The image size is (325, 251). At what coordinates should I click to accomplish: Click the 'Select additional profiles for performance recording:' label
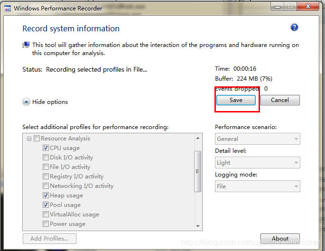[95, 127]
